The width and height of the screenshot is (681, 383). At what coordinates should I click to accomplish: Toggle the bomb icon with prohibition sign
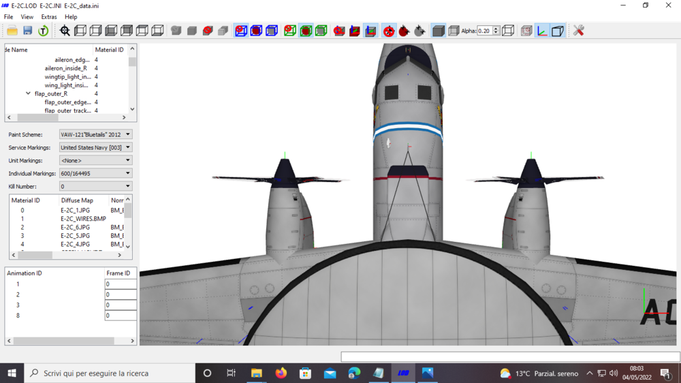[x=389, y=31]
